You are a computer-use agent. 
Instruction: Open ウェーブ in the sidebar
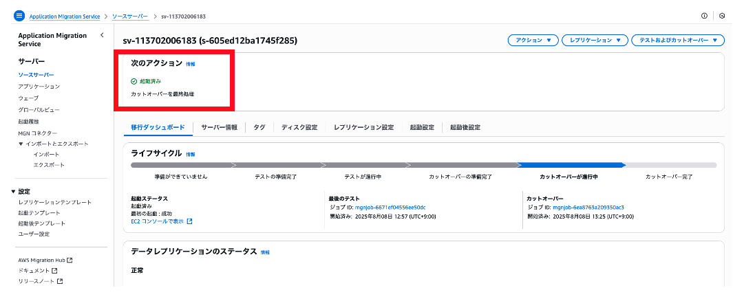(x=28, y=98)
